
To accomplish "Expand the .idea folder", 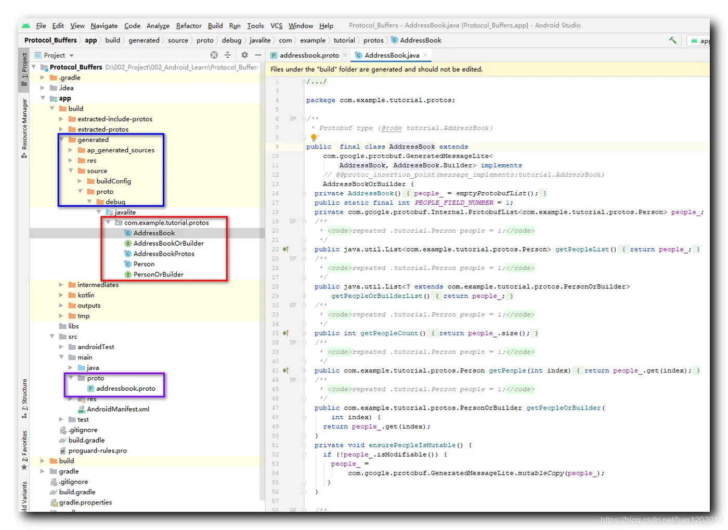I will pyautogui.click(x=43, y=88).
